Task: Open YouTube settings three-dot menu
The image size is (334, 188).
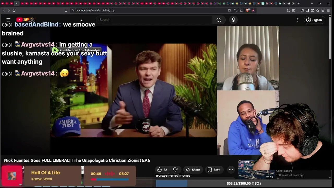Action: coord(298,20)
